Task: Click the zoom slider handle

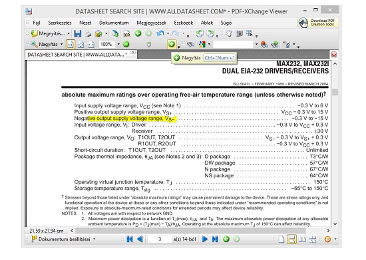Action: point(148,45)
